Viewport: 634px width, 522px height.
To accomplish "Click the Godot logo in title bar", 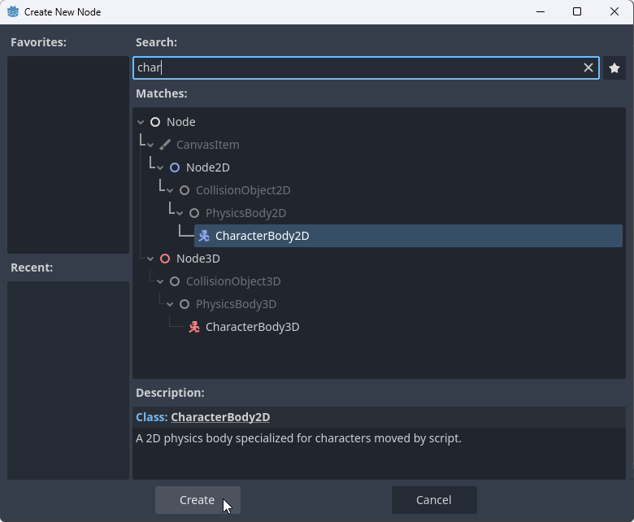I will tap(13, 12).
